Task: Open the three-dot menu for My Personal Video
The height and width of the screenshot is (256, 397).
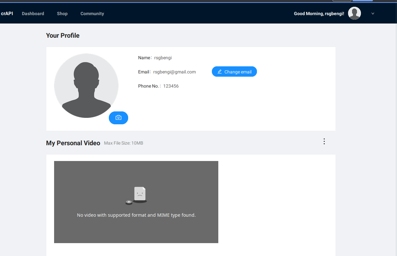Action: click(x=324, y=141)
